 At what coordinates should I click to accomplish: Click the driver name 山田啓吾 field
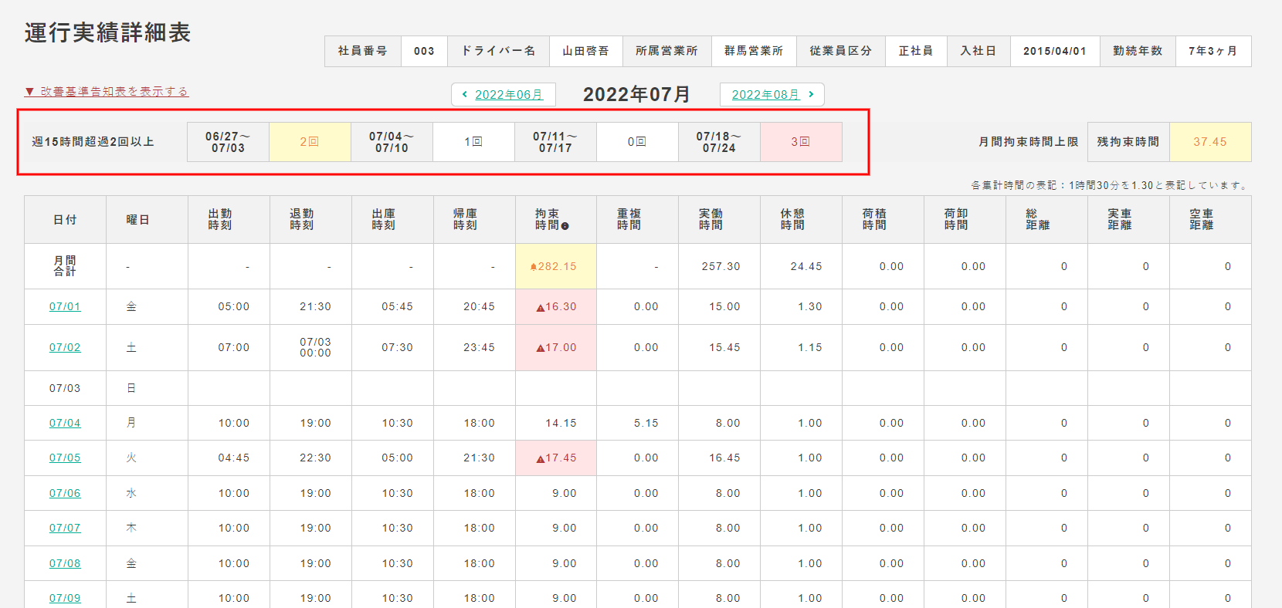(585, 51)
